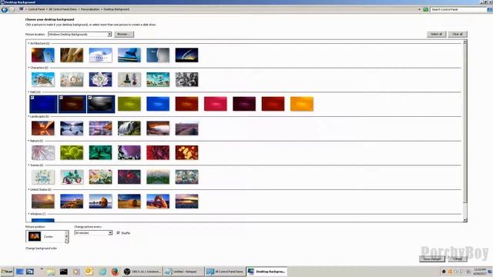Image resolution: width=493 pixels, height=277 pixels.
Task: Open the address bar history dropdown arrow
Action: click(419, 9)
